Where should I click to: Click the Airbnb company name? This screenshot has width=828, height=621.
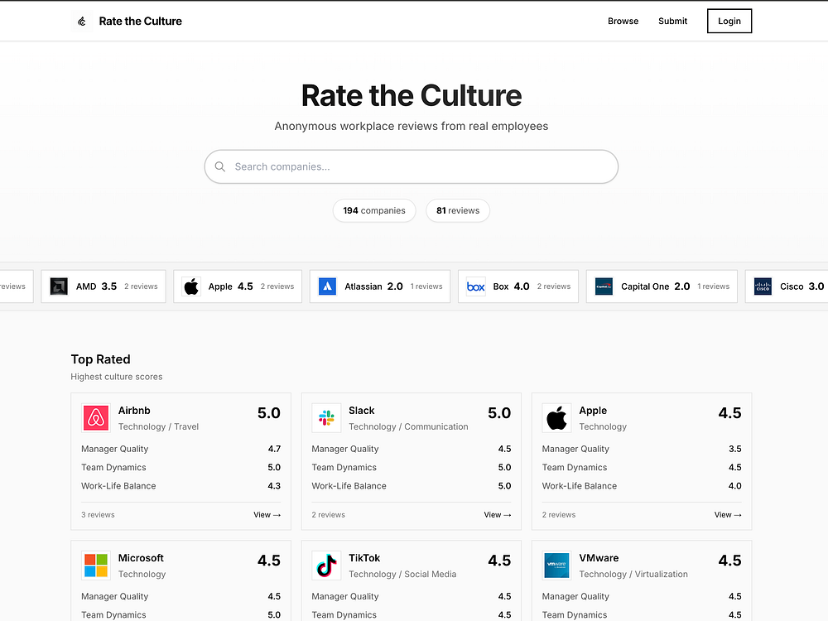point(134,411)
